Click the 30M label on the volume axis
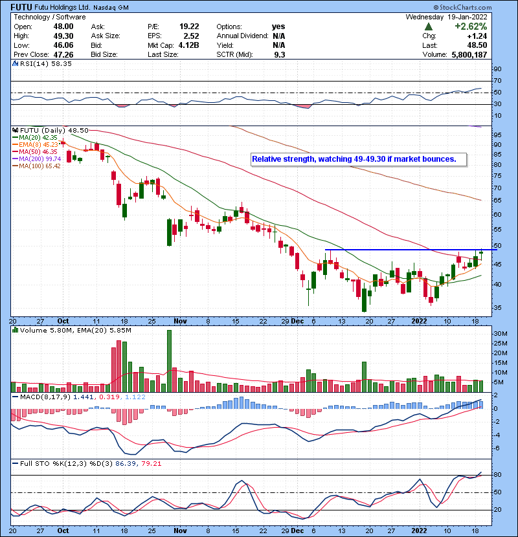The image size is (518, 537). 501,334
